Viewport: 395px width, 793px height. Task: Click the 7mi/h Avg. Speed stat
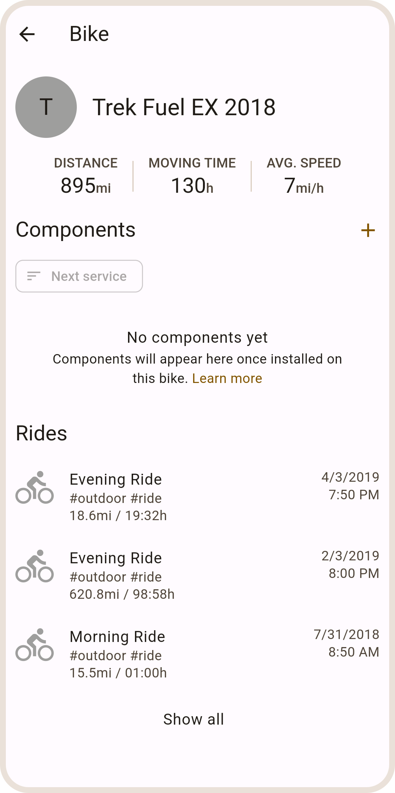pos(304,176)
